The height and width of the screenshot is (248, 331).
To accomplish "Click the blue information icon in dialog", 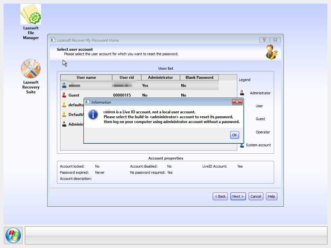I will click(x=93, y=115).
